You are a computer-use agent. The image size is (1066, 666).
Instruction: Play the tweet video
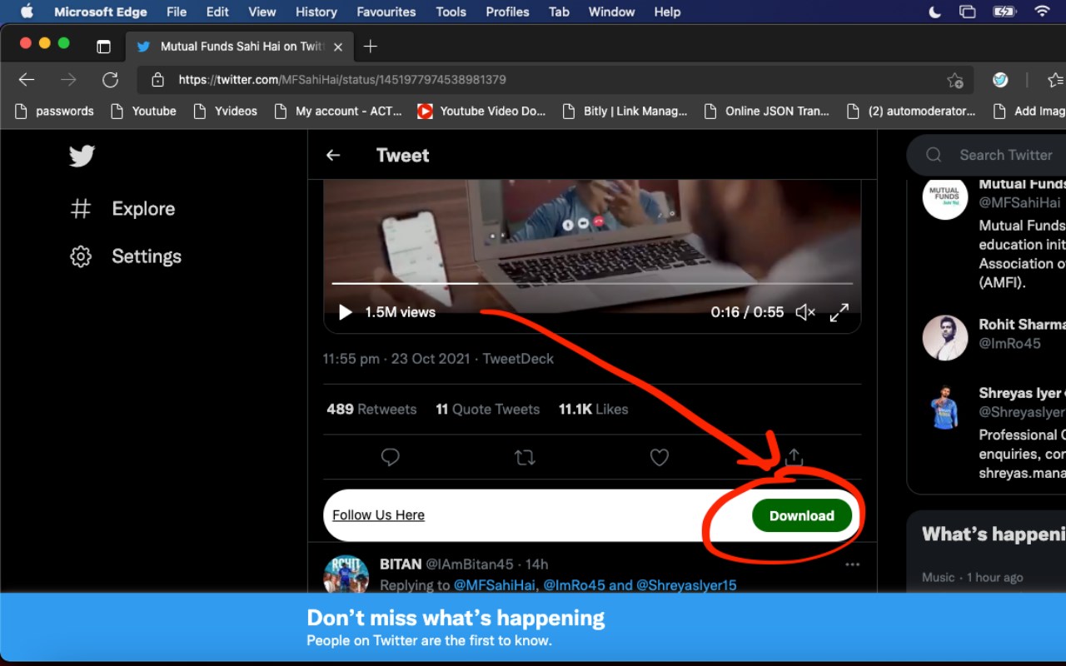tap(345, 312)
